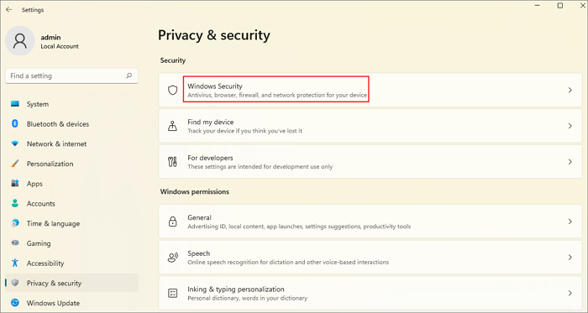This screenshot has width=588, height=313.
Task: Open Accessibility settings
Action: 71,263
